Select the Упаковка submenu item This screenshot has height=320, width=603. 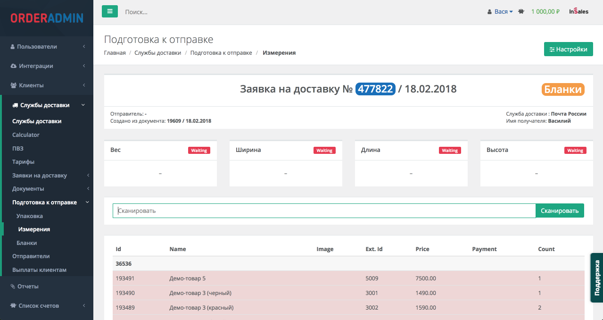coord(30,216)
